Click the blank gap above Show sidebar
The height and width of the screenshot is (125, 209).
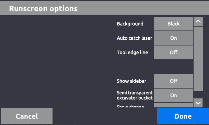pos(155,67)
